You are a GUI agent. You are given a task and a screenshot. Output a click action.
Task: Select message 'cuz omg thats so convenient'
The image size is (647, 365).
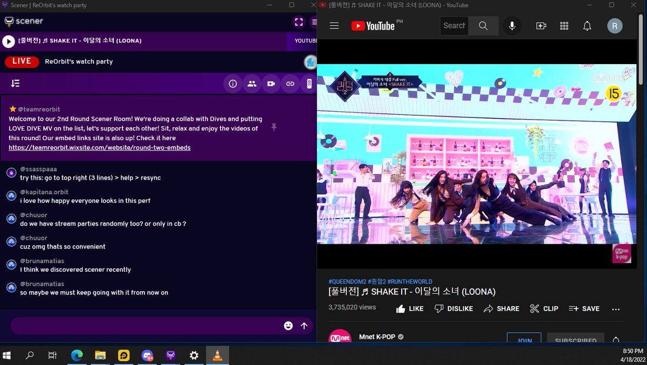[63, 246]
